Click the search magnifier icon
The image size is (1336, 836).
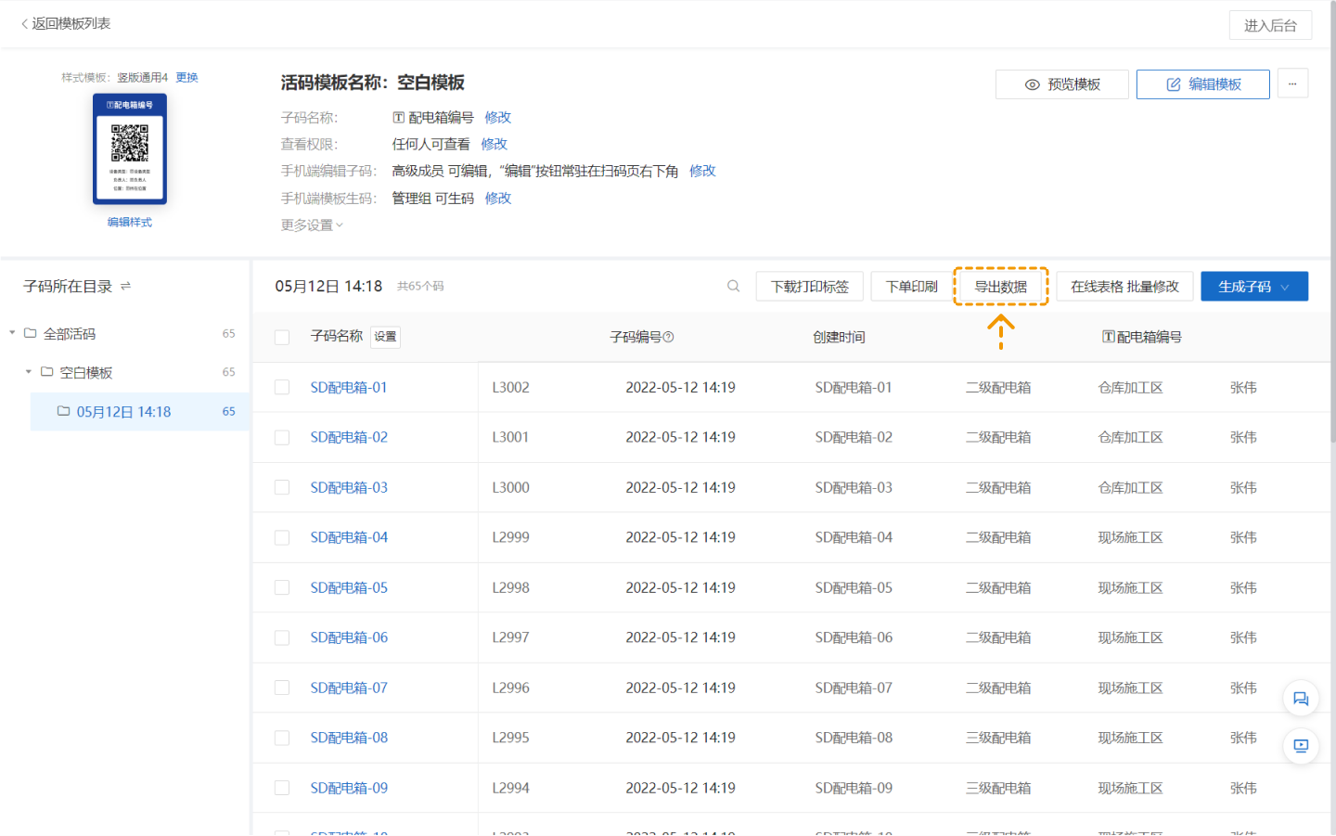(x=733, y=287)
